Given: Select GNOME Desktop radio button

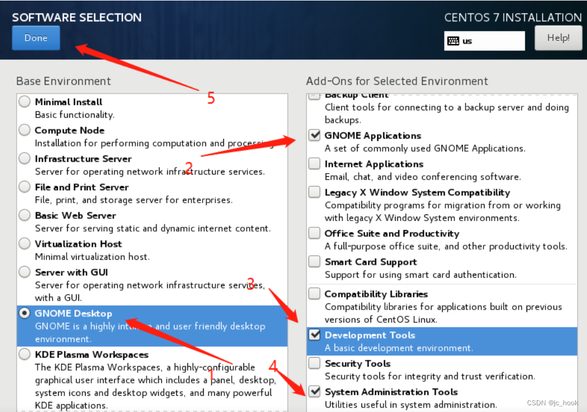Looking at the screenshot, I should click(x=25, y=313).
